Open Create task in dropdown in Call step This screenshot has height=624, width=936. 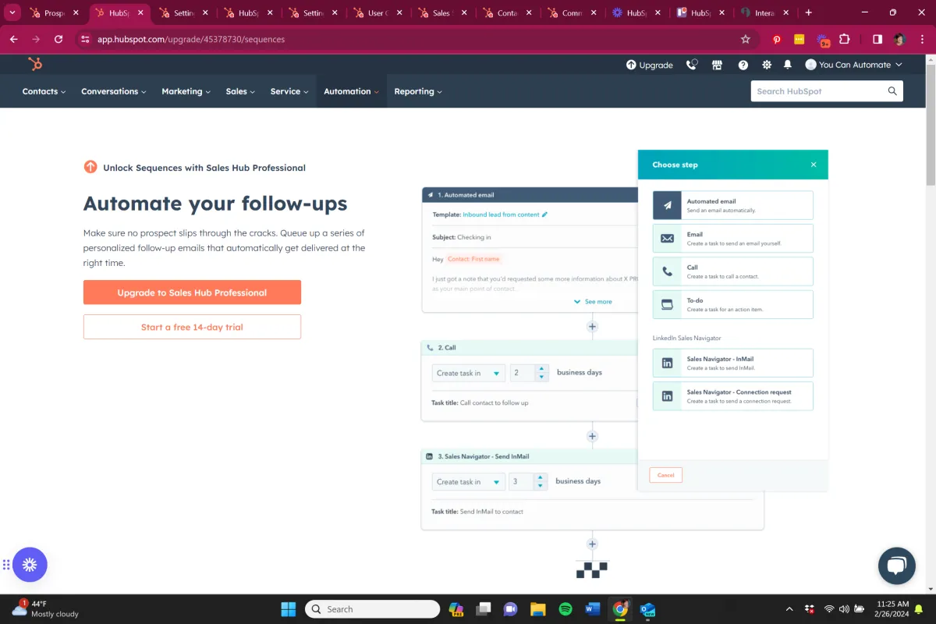(469, 373)
